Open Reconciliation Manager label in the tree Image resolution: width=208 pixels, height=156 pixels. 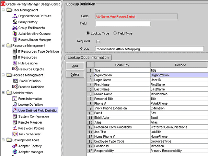34,40
